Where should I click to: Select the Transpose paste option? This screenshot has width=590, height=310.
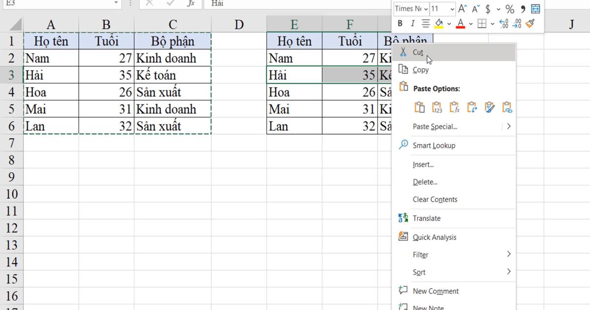[x=472, y=107]
